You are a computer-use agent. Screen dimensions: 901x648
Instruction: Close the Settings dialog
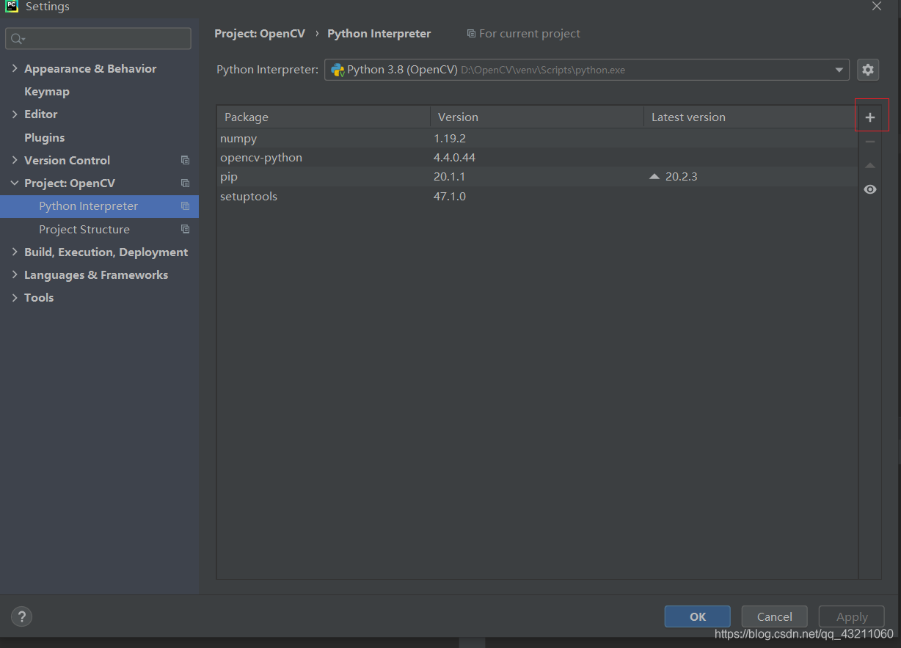click(x=877, y=6)
